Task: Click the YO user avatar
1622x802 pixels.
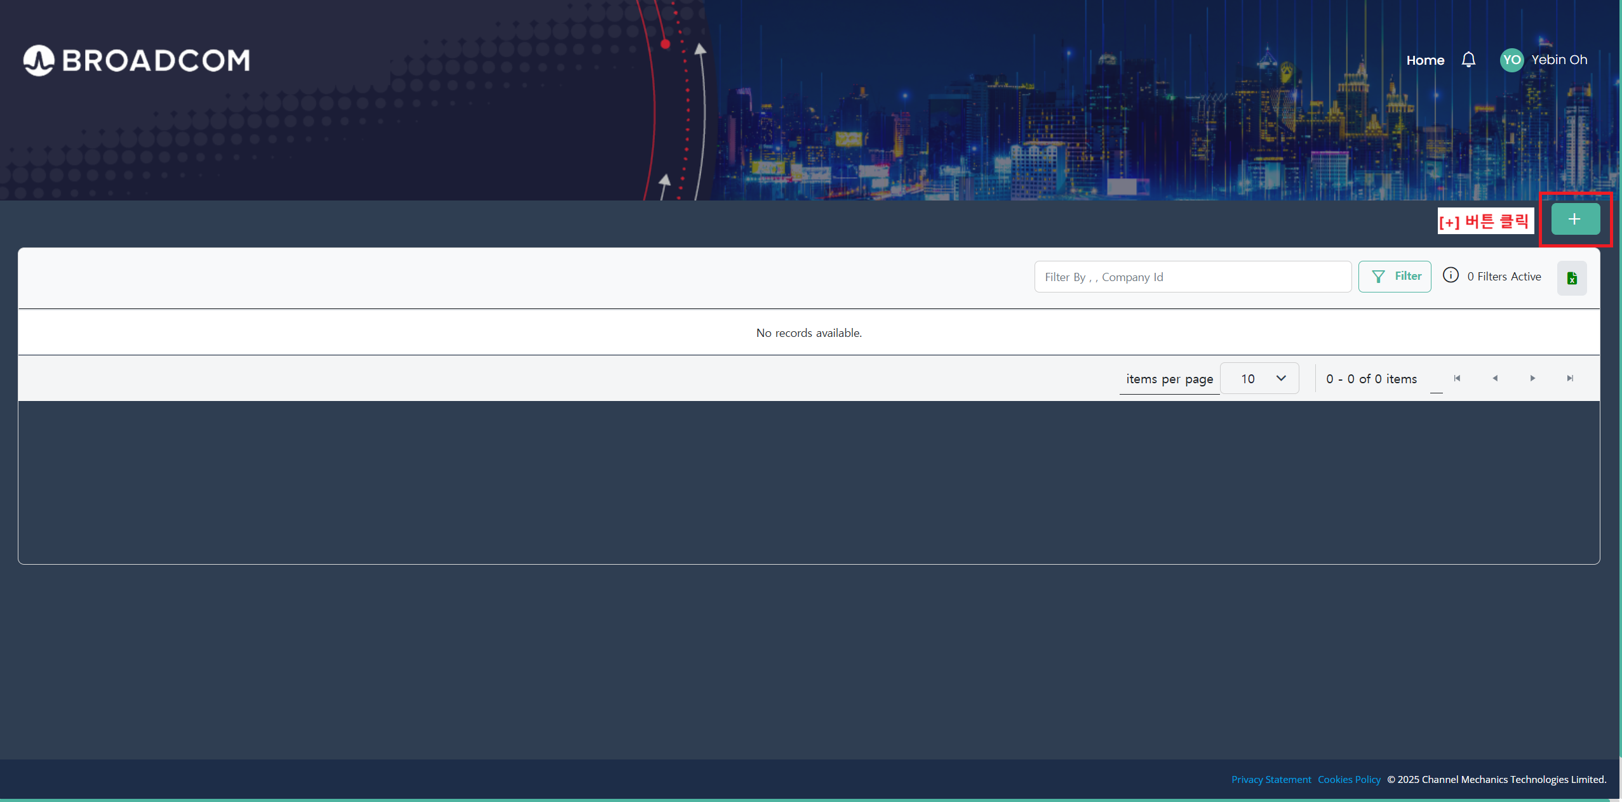Action: tap(1511, 60)
